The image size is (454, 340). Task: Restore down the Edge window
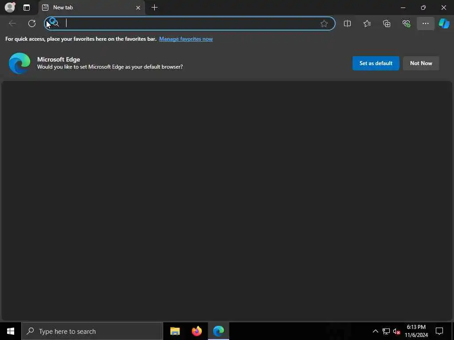tap(423, 8)
